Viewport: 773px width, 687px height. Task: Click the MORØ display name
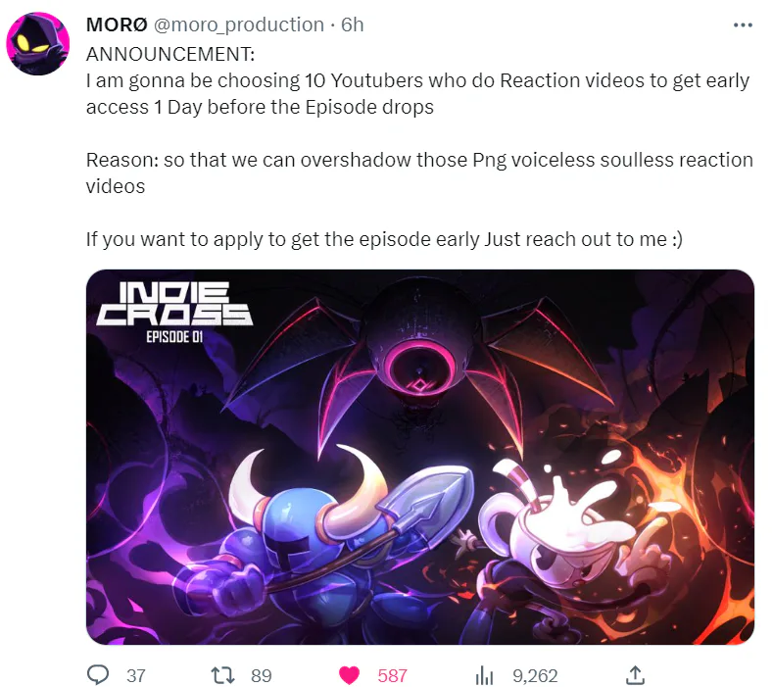coord(117,25)
